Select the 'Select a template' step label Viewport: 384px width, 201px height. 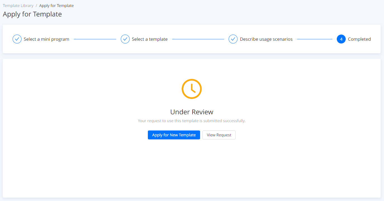[x=150, y=39]
